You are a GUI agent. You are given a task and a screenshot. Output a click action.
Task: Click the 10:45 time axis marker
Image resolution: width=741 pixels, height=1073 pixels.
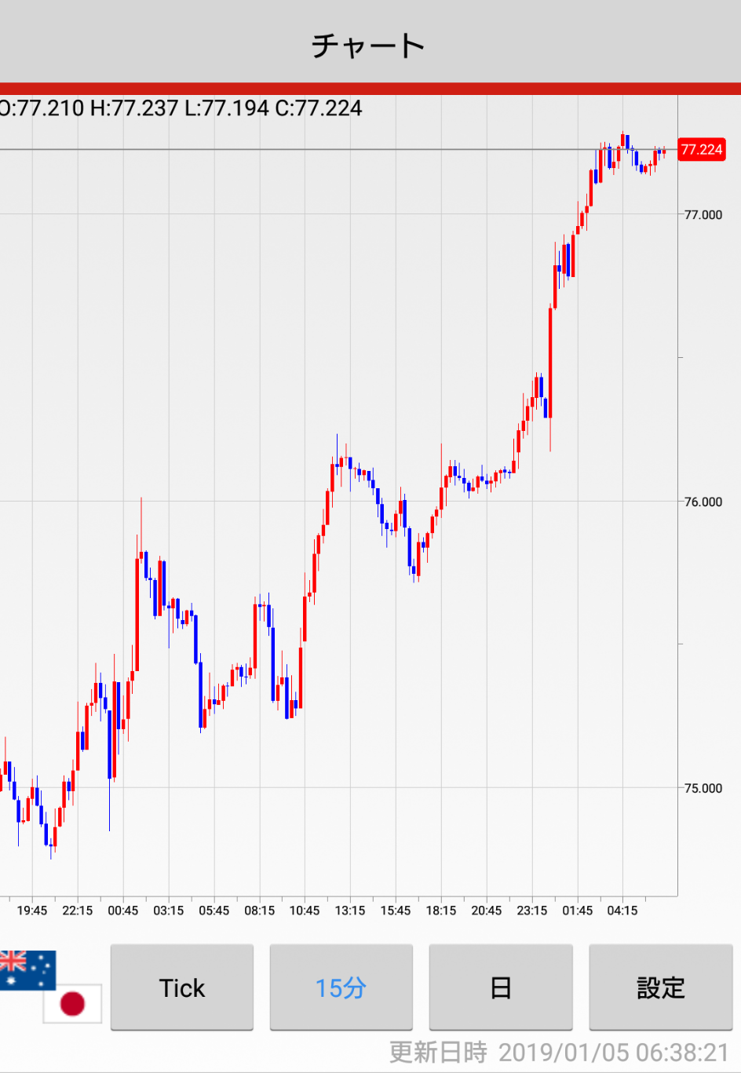click(305, 911)
